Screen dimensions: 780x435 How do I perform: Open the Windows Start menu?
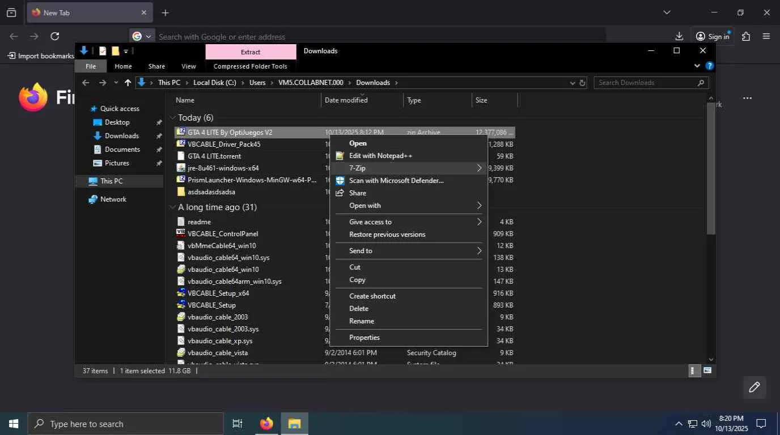coord(14,424)
